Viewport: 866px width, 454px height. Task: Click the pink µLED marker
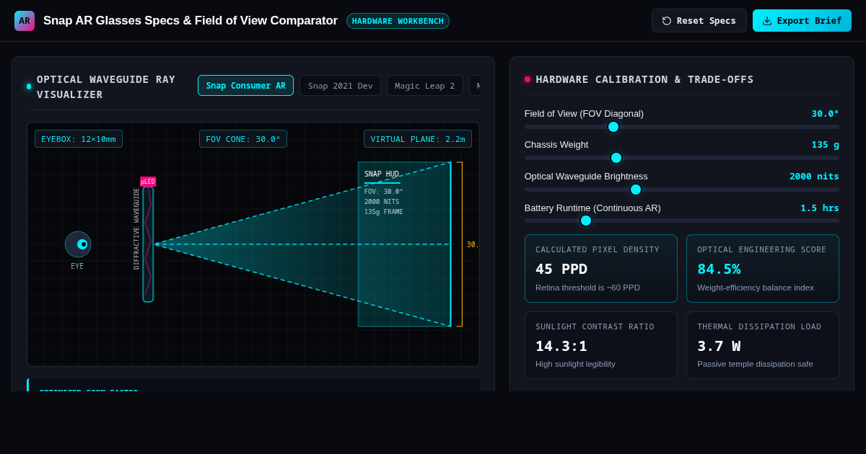[x=148, y=182]
